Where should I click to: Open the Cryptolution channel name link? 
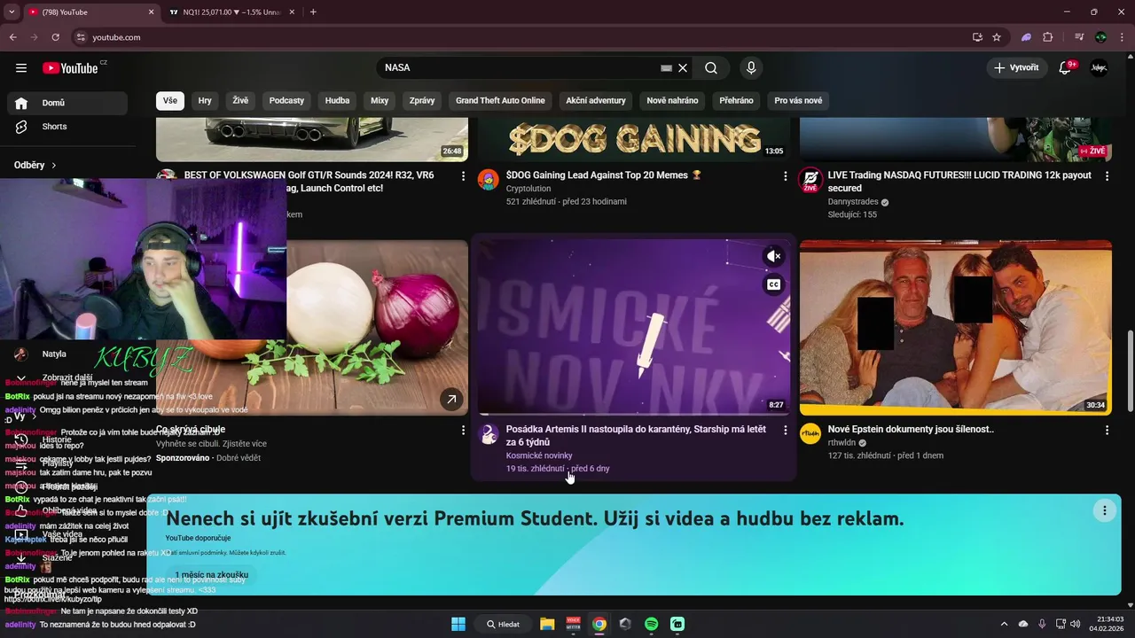pos(528,189)
